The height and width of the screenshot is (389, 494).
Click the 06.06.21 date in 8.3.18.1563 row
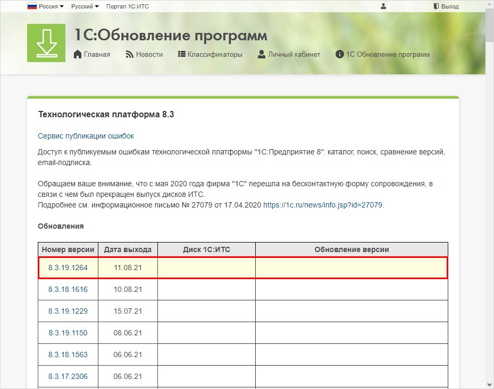tap(128, 355)
